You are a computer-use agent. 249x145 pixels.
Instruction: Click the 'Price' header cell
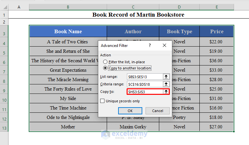217,31
